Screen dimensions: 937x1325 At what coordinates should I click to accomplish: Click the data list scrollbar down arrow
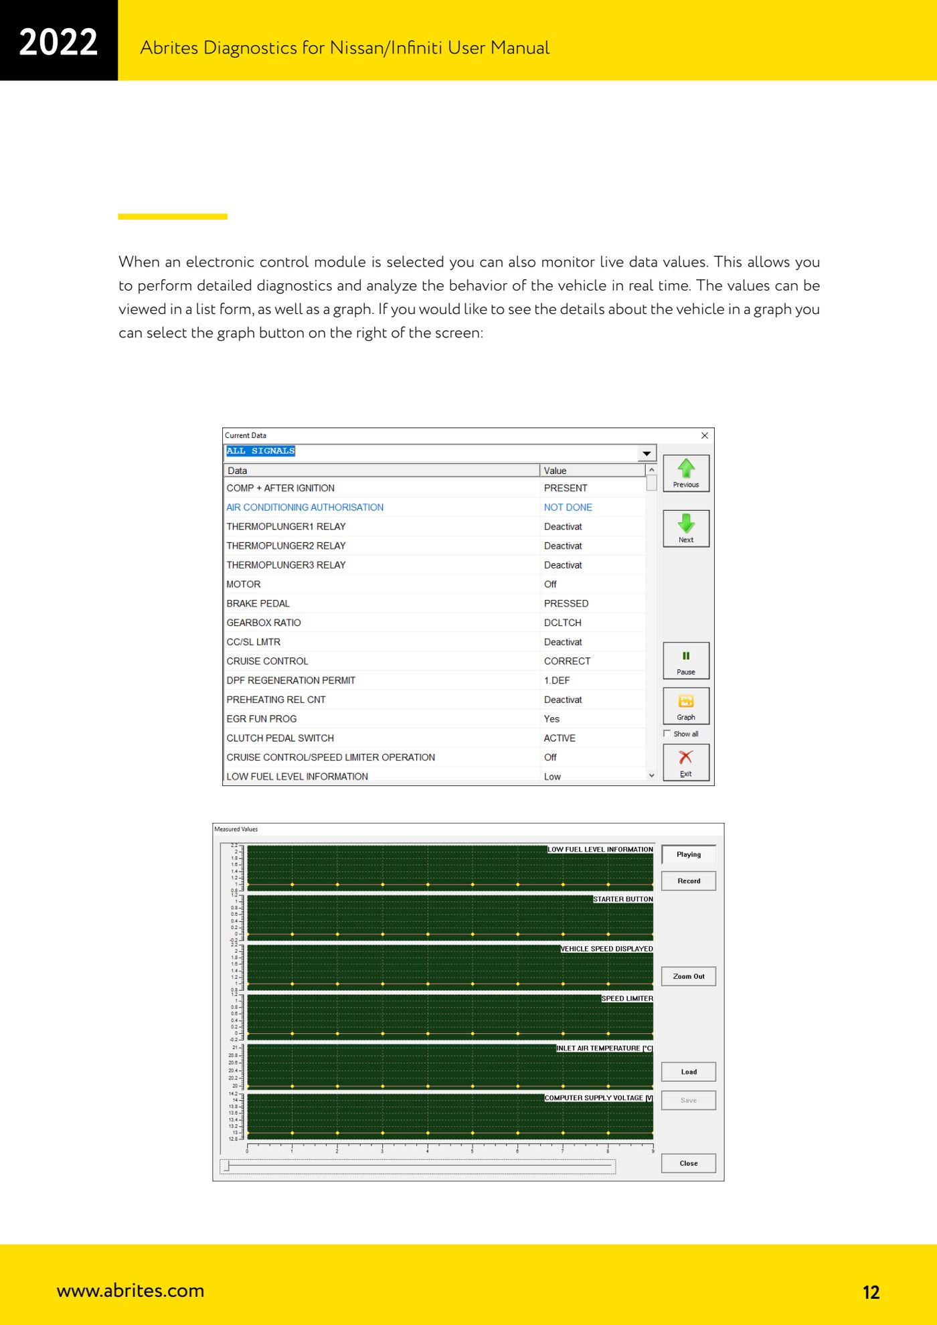click(651, 775)
